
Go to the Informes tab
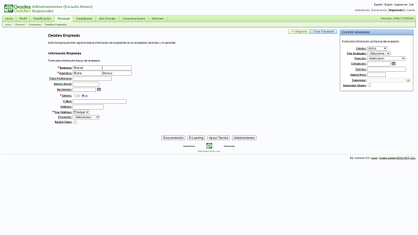click(157, 19)
